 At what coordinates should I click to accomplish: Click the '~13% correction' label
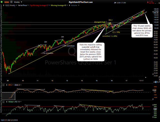[x=68, y=46]
